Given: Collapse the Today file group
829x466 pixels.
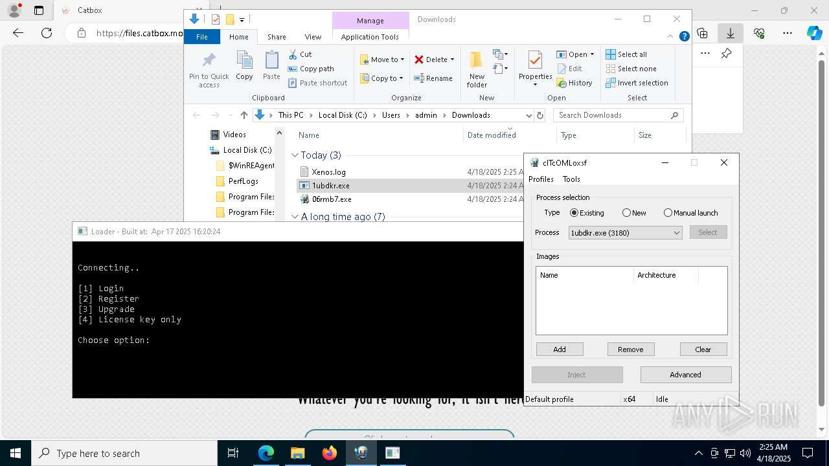Looking at the screenshot, I should tap(295, 155).
